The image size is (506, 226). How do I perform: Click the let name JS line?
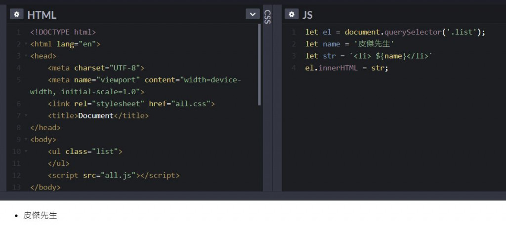pyautogui.click(x=350, y=44)
